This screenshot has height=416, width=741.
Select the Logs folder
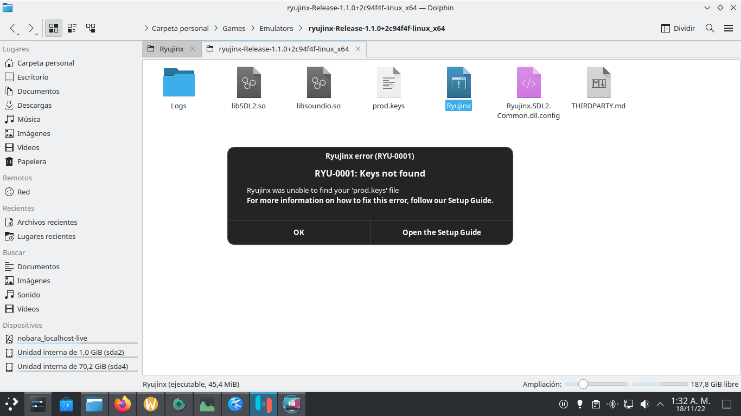178,88
